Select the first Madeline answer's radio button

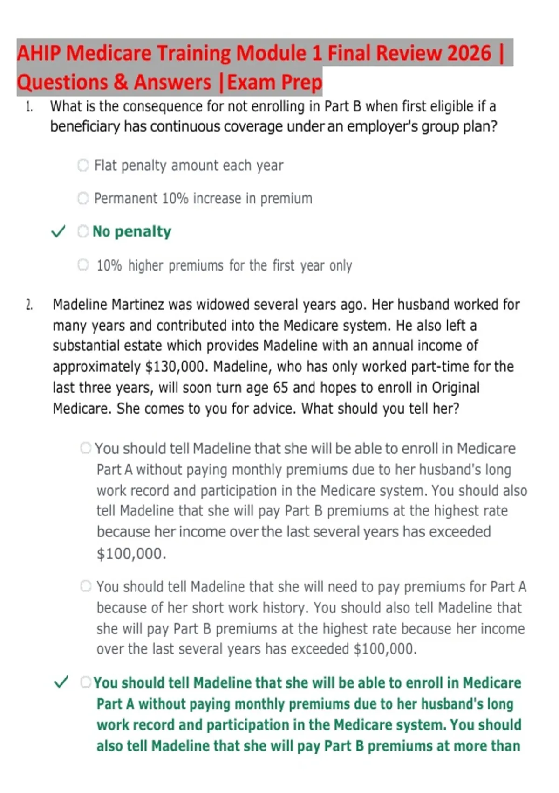point(86,448)
